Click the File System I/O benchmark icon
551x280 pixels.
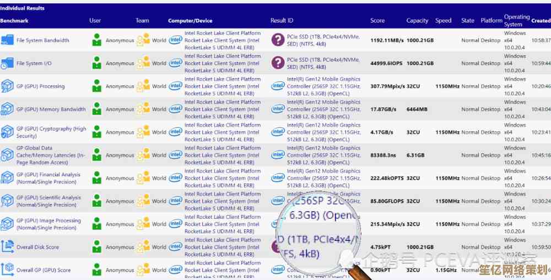tap(7, 63)
